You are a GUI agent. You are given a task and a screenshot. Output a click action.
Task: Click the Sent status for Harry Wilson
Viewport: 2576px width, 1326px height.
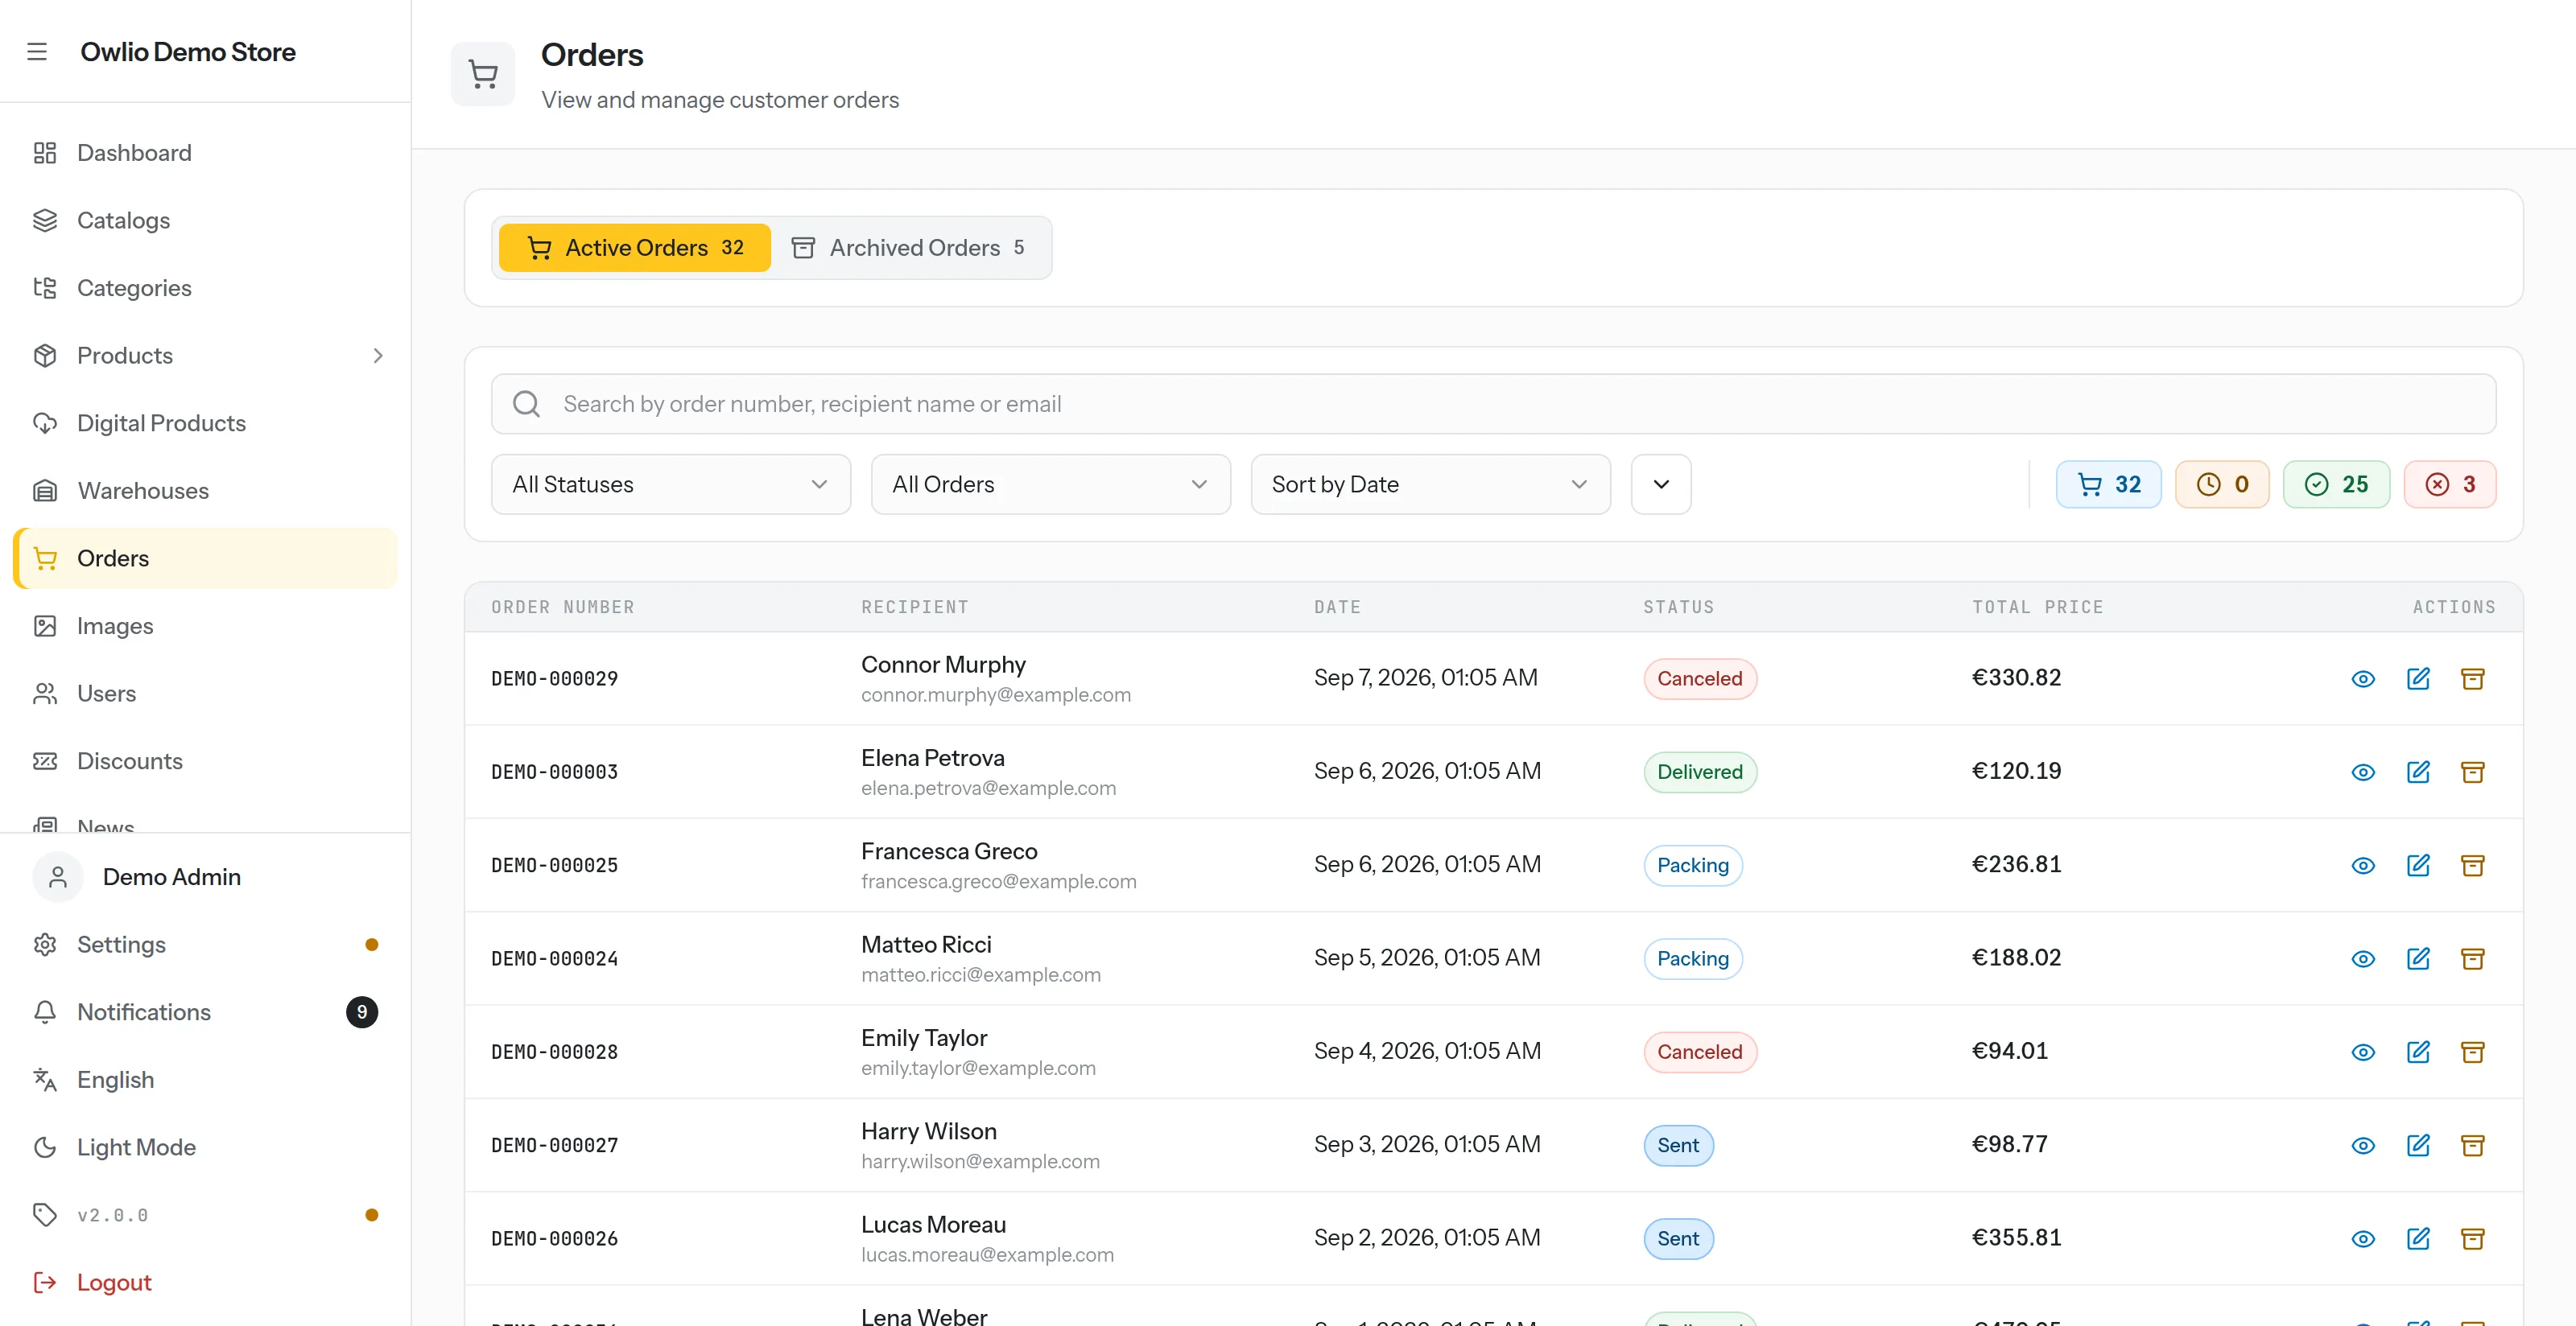point(1678,1145)
